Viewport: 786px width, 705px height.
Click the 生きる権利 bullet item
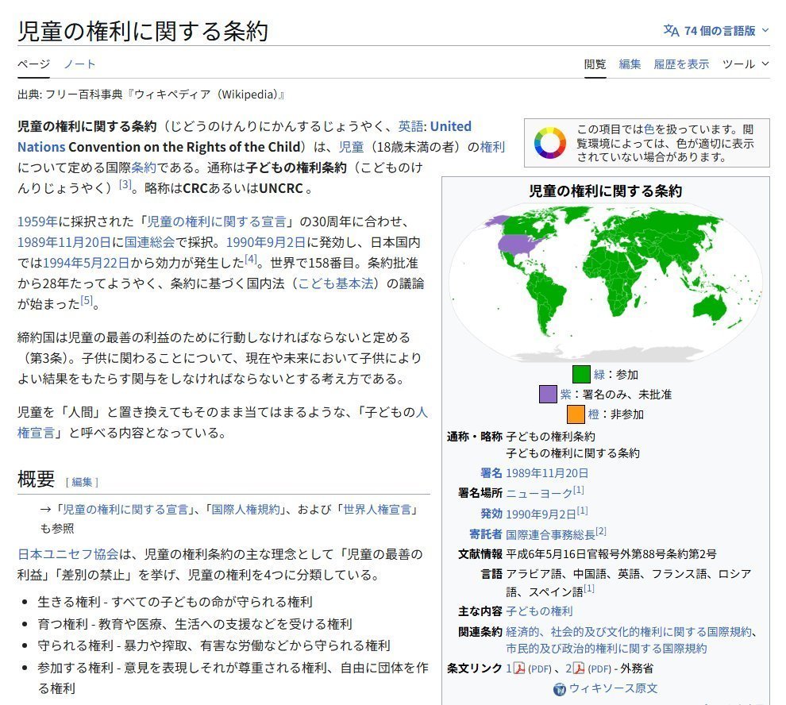(x=175, y=602)
